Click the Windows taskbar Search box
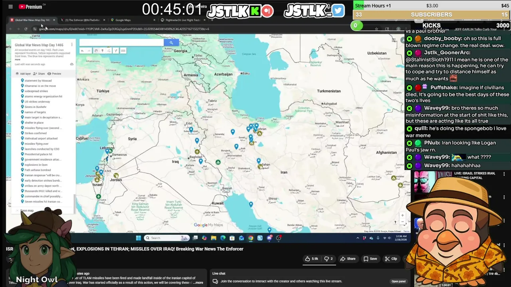511x287 pixels. pos(166,238)
